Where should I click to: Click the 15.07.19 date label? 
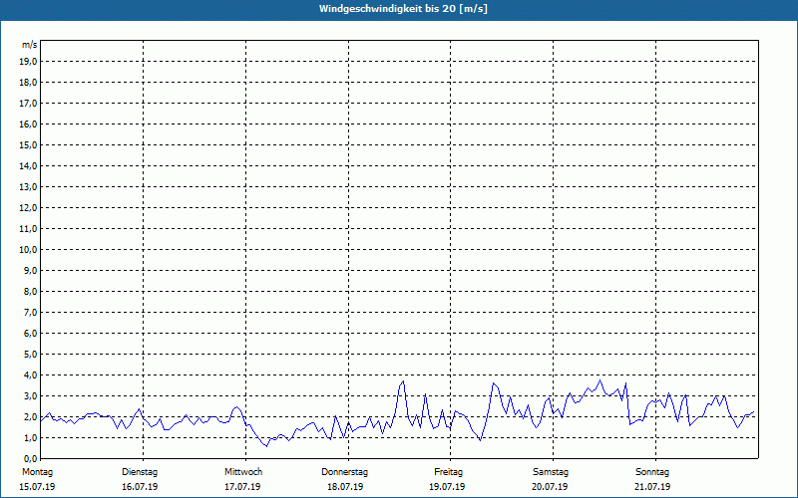tap(37, 487)
